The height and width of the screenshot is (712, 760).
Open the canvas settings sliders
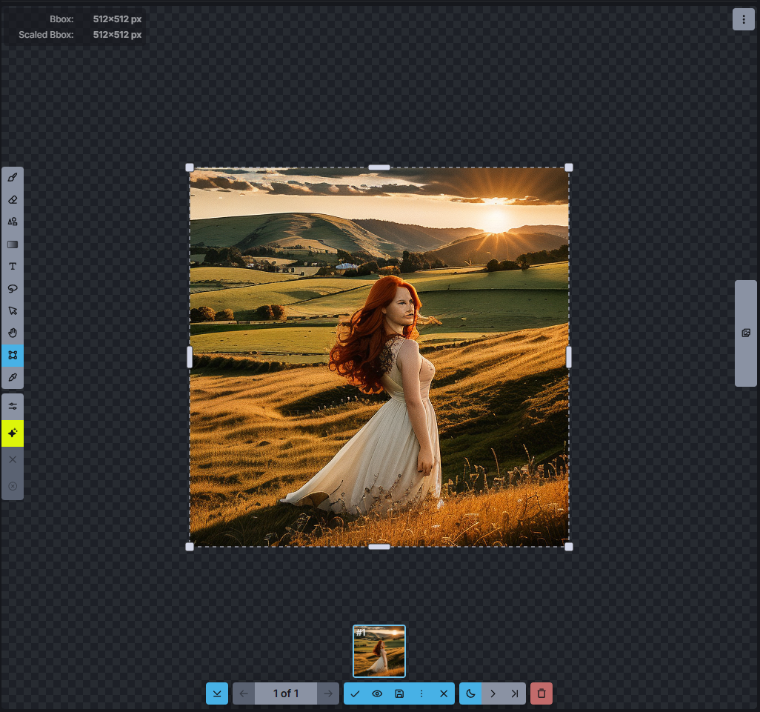point(13,407)
